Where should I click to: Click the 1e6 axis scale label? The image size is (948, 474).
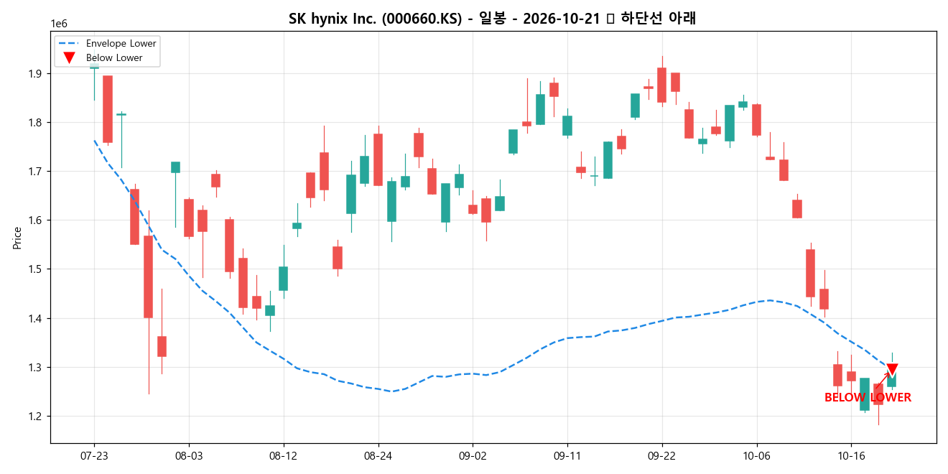click(x=60, y=24)
